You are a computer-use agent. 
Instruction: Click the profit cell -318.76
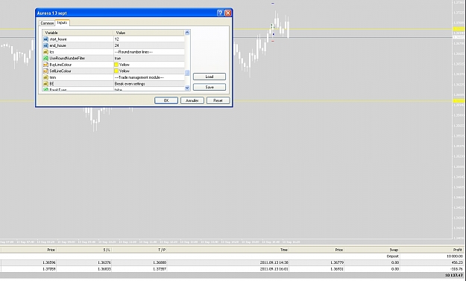(x=456, y=269)
